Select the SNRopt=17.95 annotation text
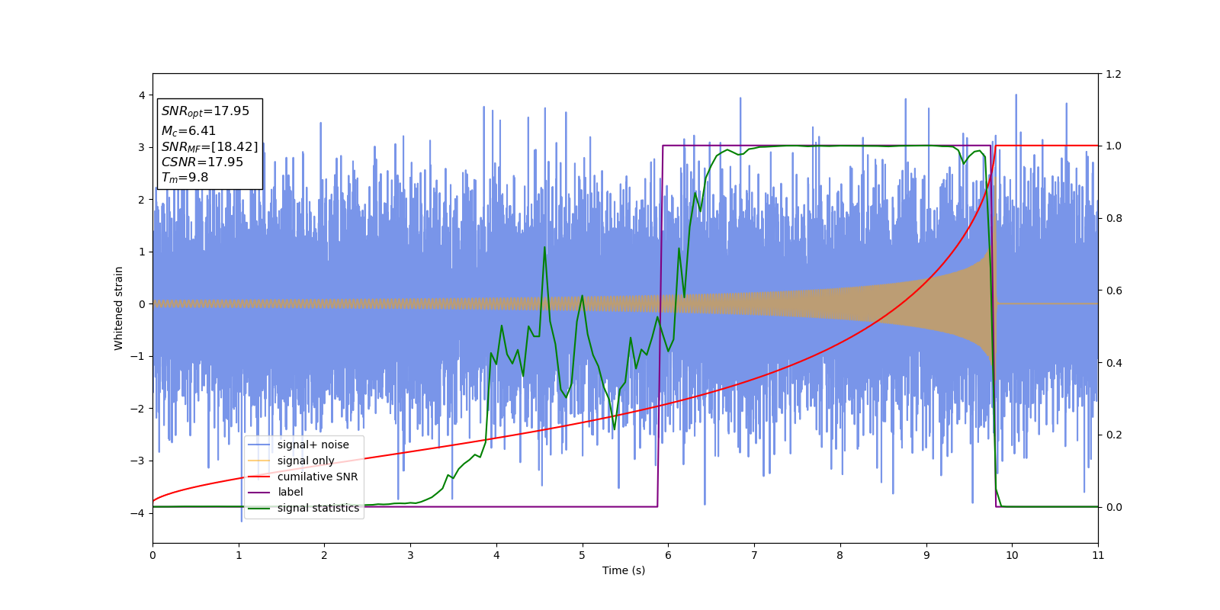Image resolution: width=1220 pixels, height=610 pixels. (205, 111)
